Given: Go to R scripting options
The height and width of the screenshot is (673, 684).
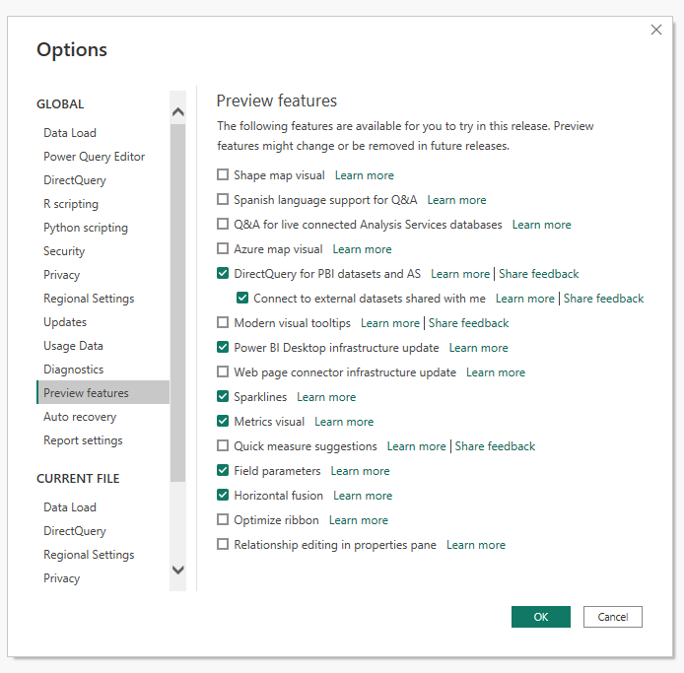Looking at the screenshot, I should (71, 204).
